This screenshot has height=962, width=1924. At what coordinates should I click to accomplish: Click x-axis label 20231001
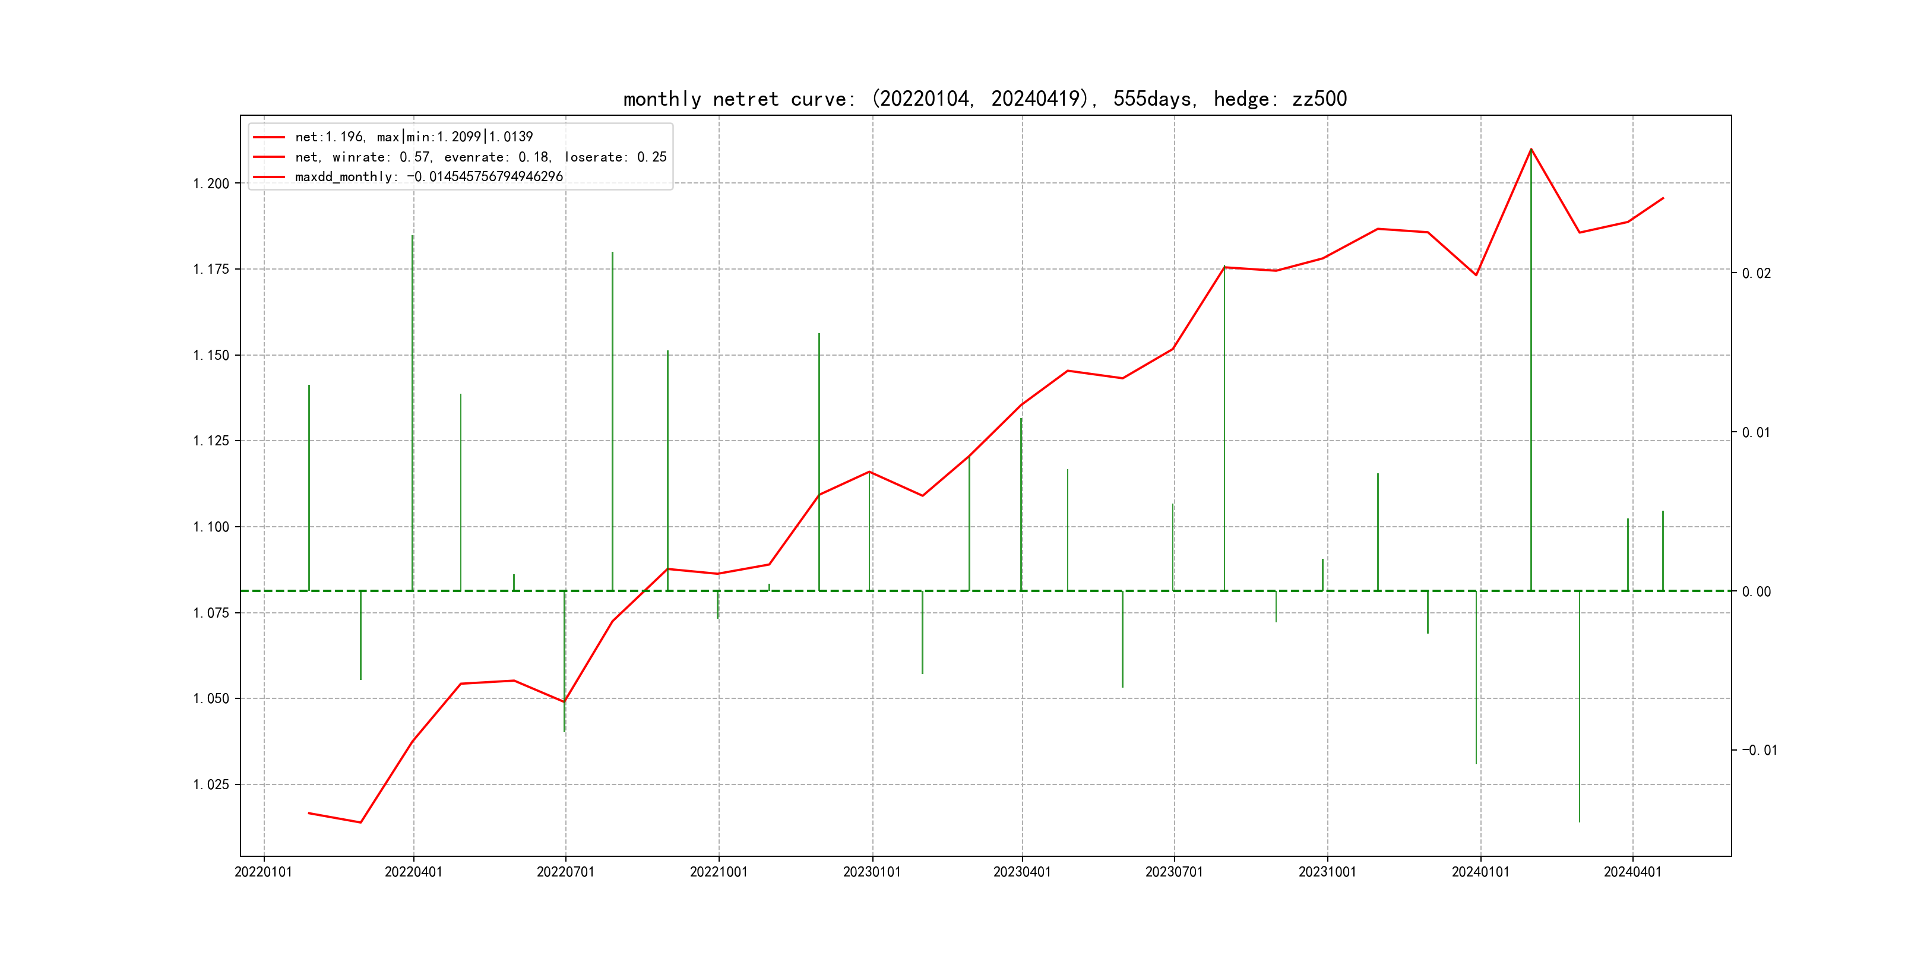coord(1327,872)
